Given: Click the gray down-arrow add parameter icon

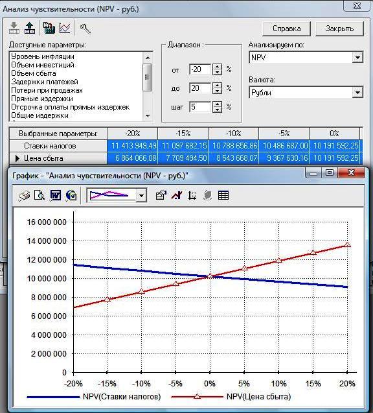Looking at the screenshot, I should [x=14, y=28].
